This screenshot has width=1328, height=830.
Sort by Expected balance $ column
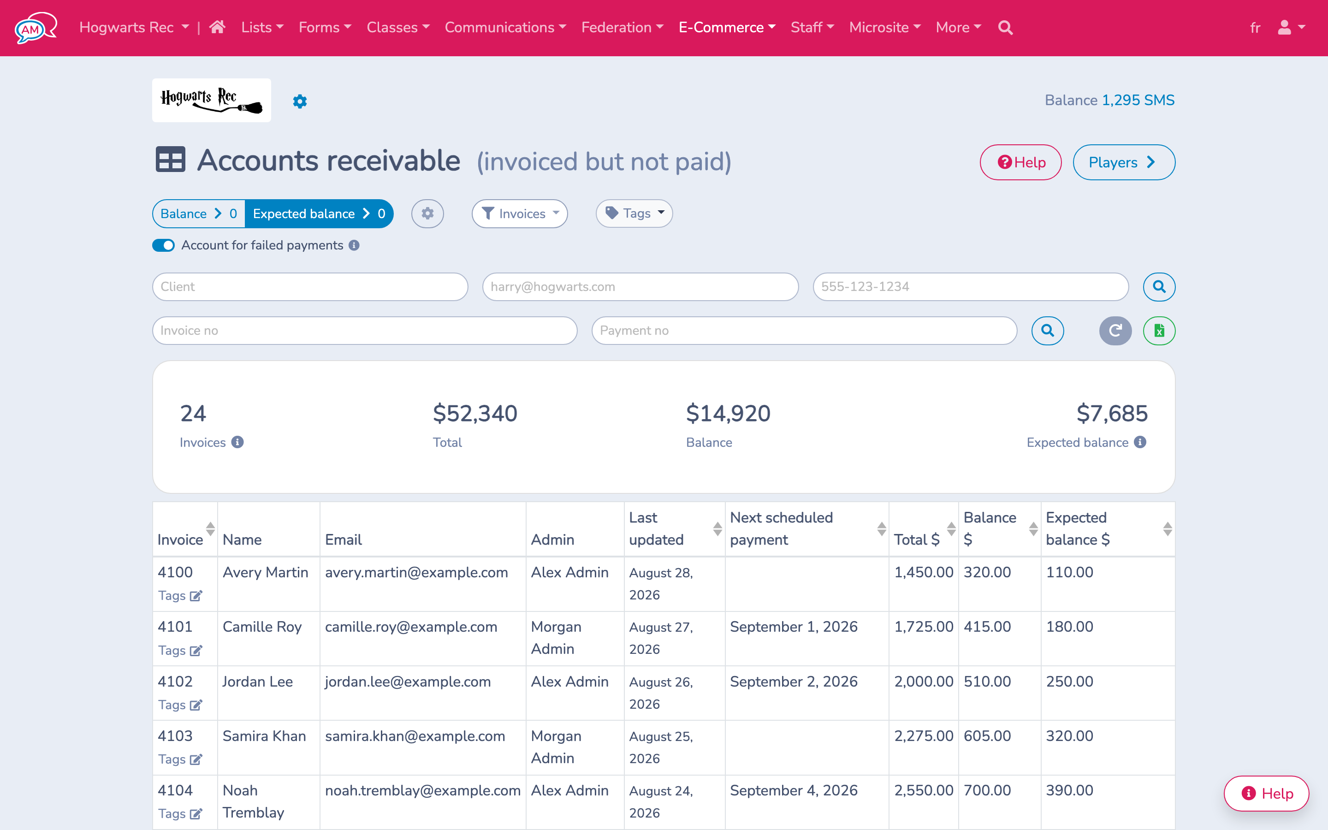[x=1167, y=528]
